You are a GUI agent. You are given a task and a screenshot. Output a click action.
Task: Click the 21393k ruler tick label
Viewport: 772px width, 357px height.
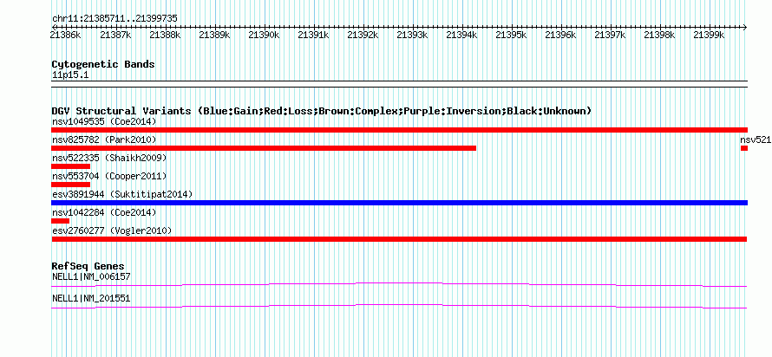pyautogui.click(x=413, y=35)
